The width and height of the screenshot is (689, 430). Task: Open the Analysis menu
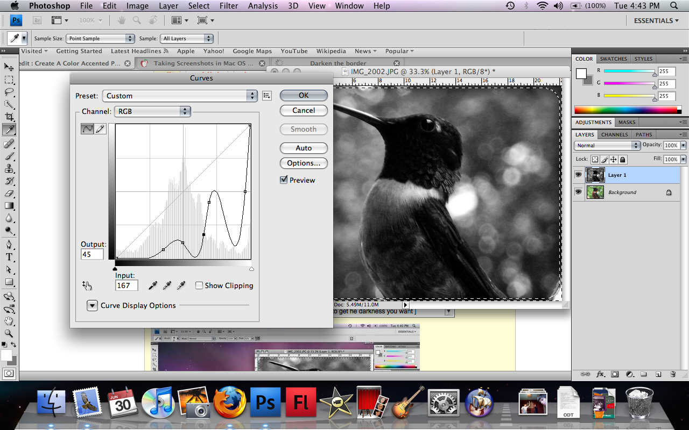(262, 6)
